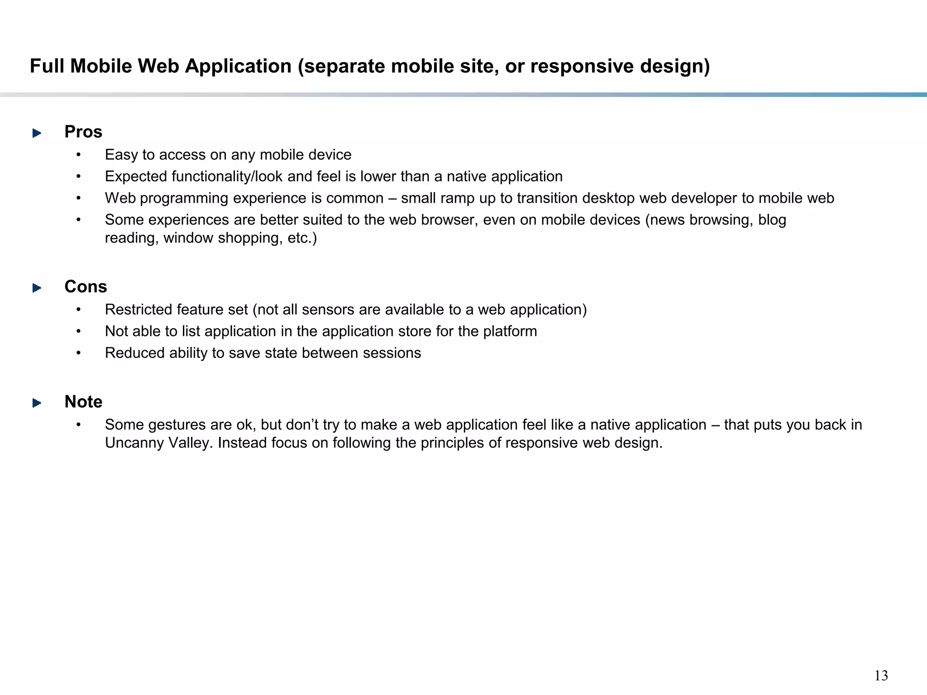Click 'reading, window shopping, etc.' text line
The height and width of the screenshot is (695, 927).
tap(211, 238)
